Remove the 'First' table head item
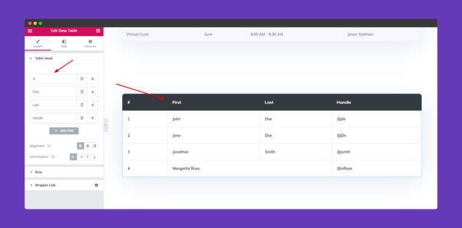Viewport: 462px width, 228px height. 93,92
